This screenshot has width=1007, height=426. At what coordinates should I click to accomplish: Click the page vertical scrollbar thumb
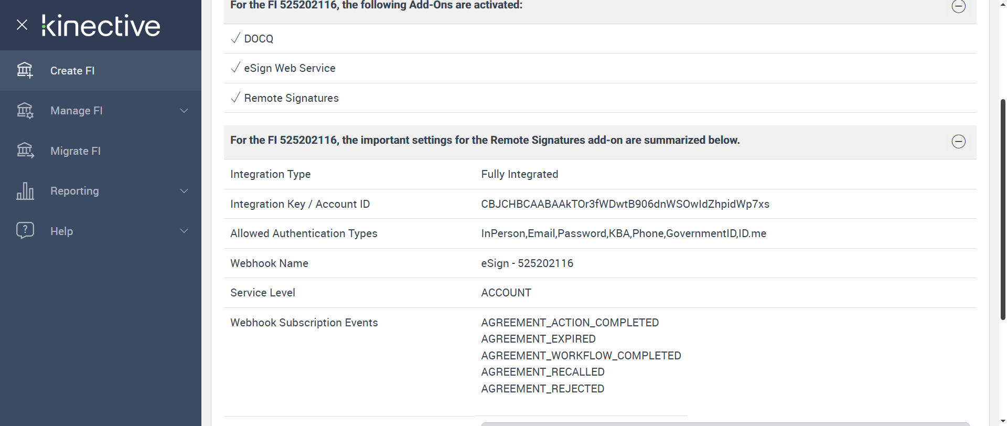[x=1003, y=210]
